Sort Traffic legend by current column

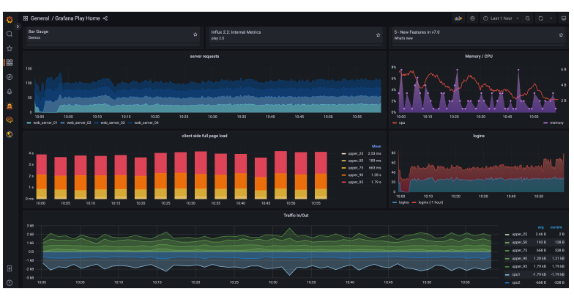(556, 227)
